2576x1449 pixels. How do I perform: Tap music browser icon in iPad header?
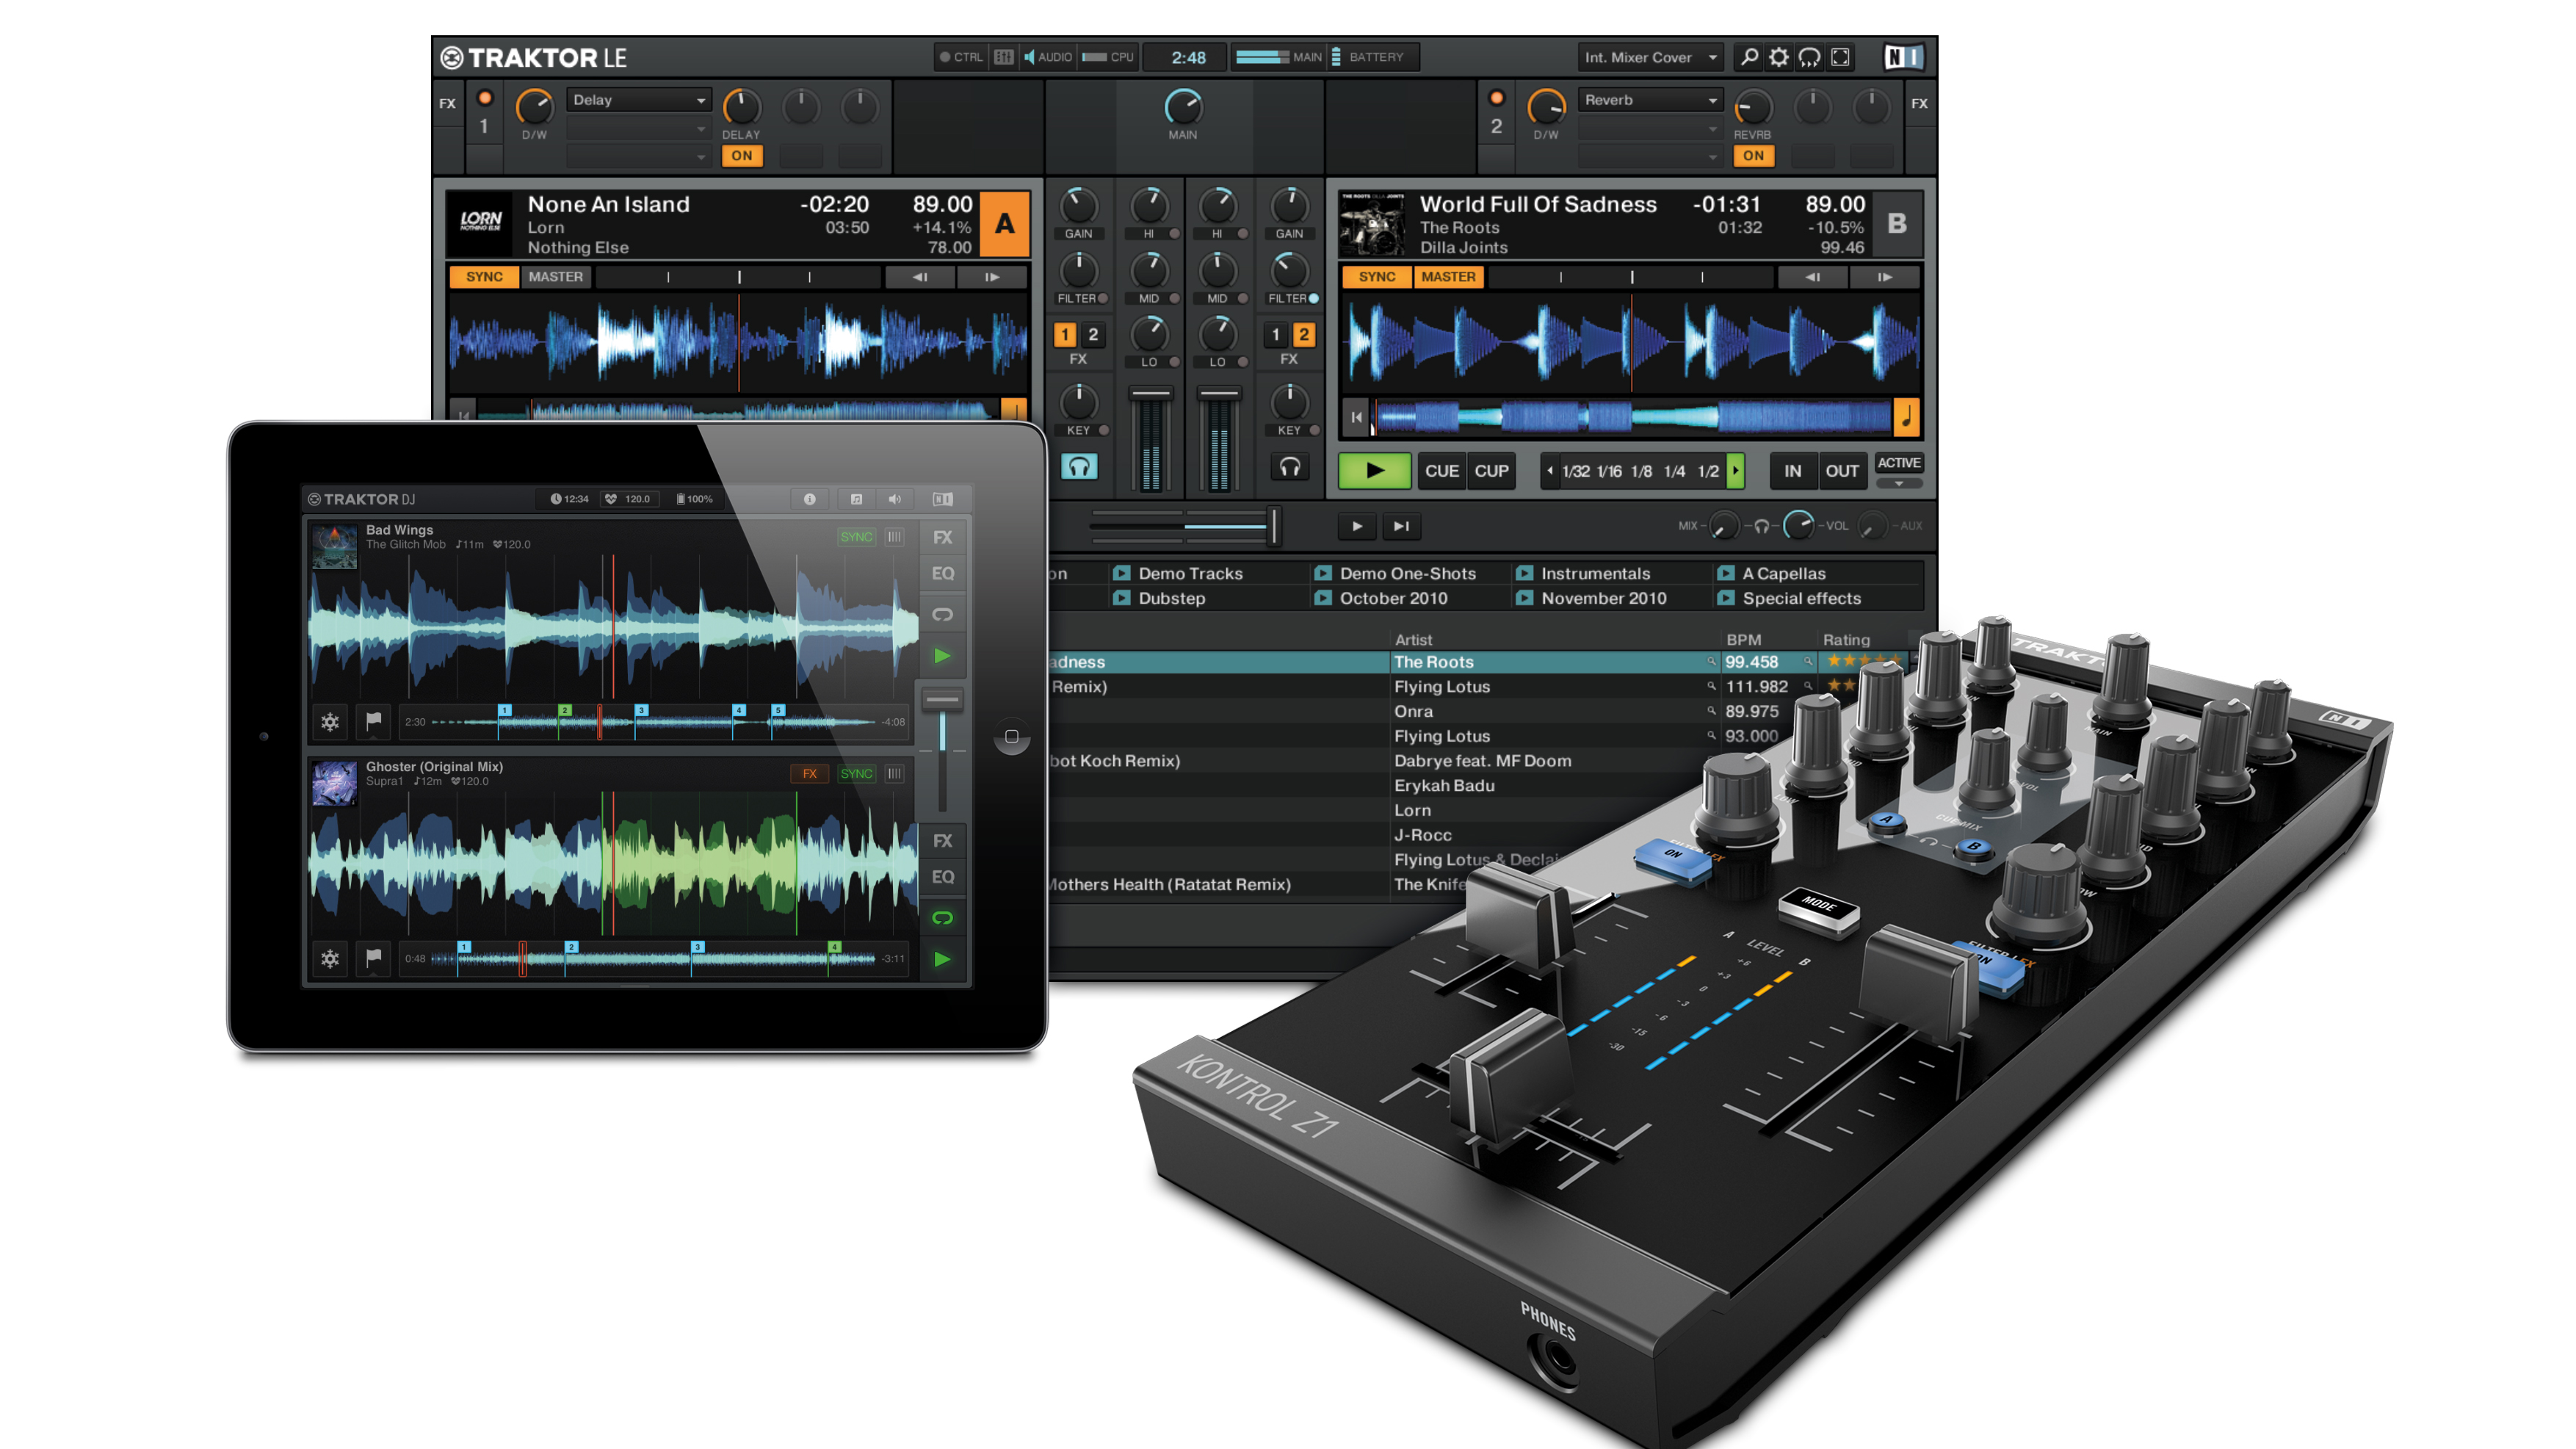(x=856, y=499)
